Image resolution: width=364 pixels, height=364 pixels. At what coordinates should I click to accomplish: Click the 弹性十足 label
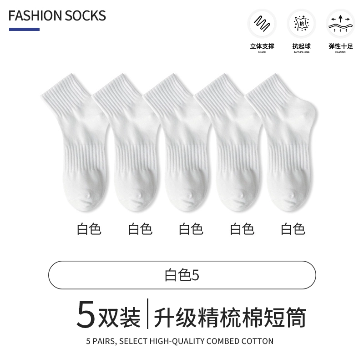340,46
